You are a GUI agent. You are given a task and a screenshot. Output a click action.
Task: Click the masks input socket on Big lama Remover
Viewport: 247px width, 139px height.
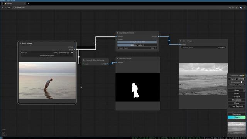click(117, 39)
